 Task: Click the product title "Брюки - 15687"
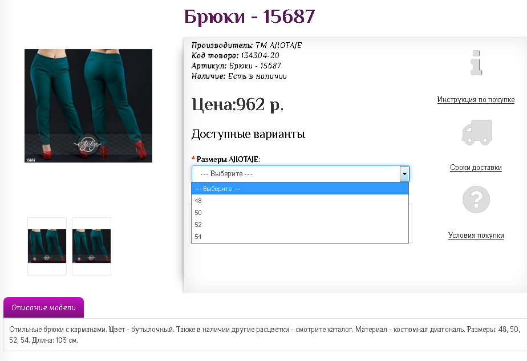[x=249, y=17]
